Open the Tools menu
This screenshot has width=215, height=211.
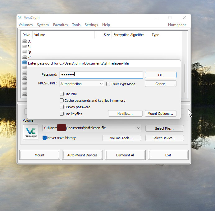[x=76, y=25]
